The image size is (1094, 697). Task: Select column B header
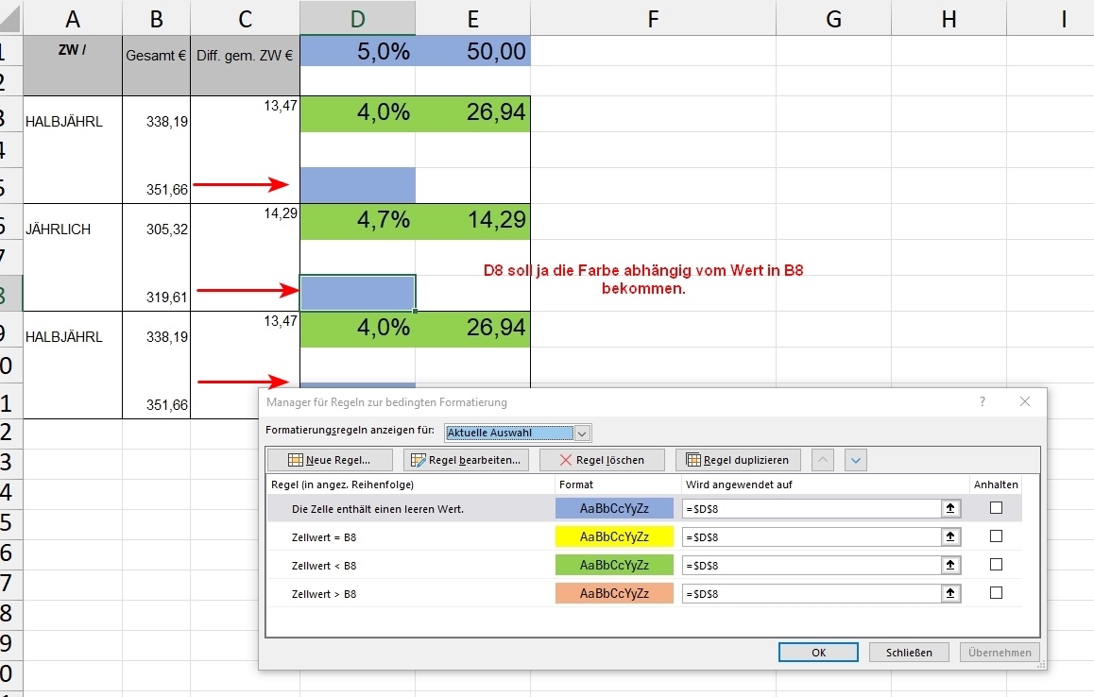[x=156, y=18]
